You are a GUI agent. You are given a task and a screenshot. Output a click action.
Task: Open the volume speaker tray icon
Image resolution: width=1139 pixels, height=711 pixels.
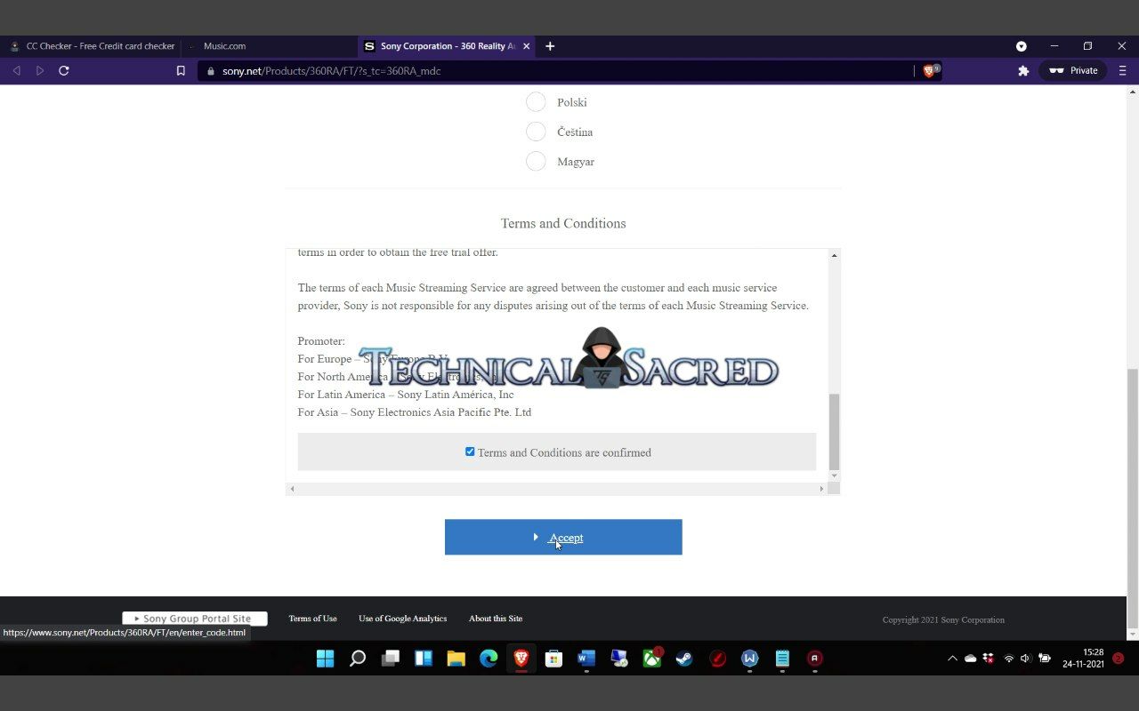tap(1025, 659)
